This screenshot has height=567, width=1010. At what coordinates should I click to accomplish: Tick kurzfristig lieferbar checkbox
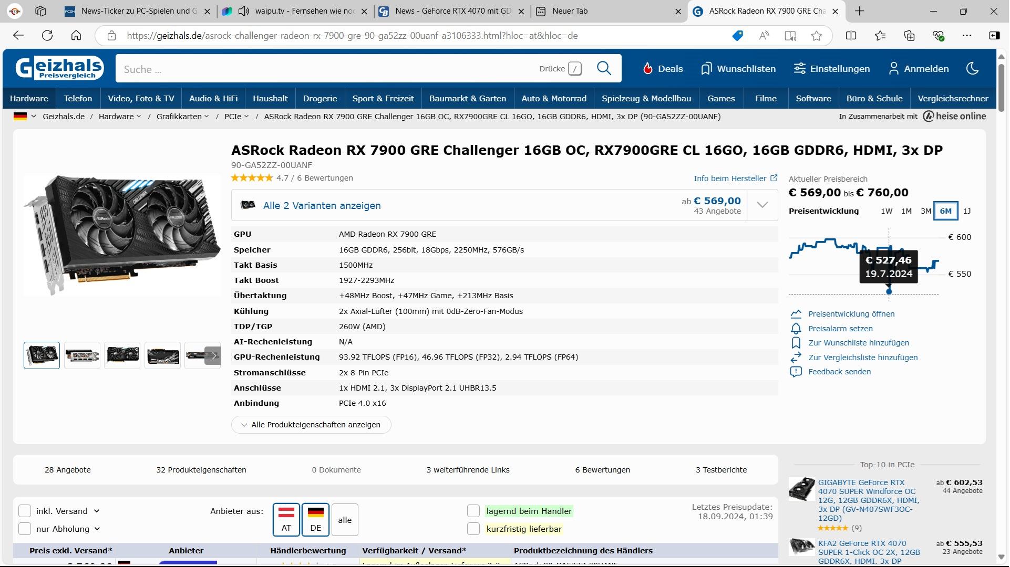[x=473, y=529]
